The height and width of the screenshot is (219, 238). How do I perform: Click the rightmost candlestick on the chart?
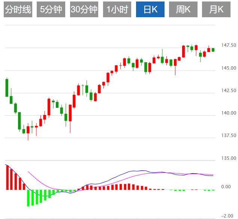tap(213, 50)
